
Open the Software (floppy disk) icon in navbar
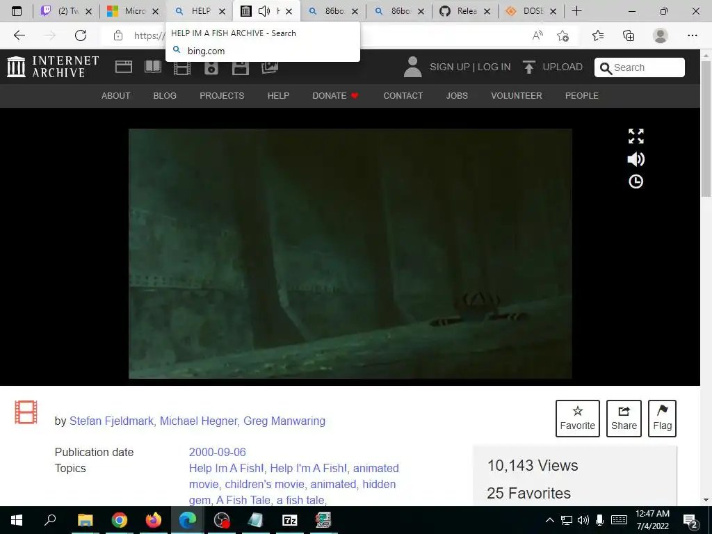240,67
